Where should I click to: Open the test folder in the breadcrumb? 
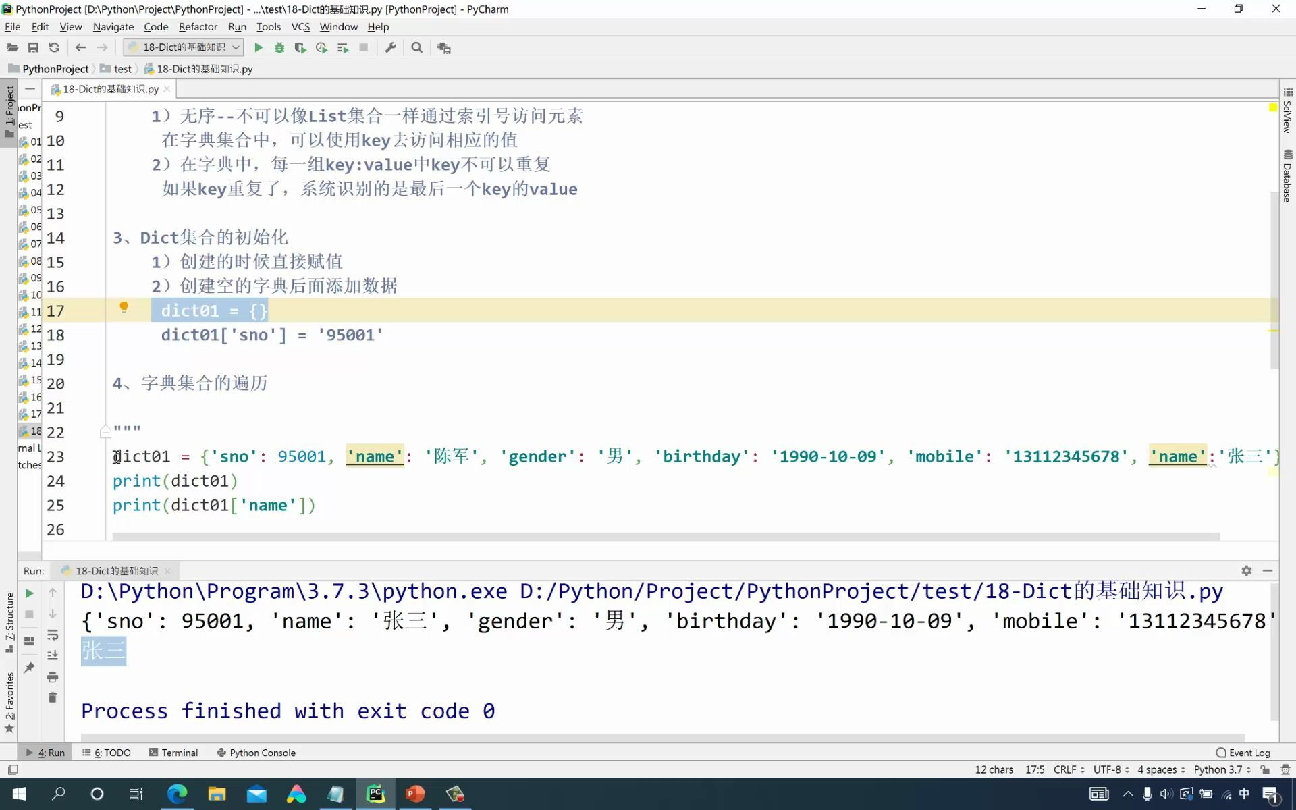[x=122, y=68]
